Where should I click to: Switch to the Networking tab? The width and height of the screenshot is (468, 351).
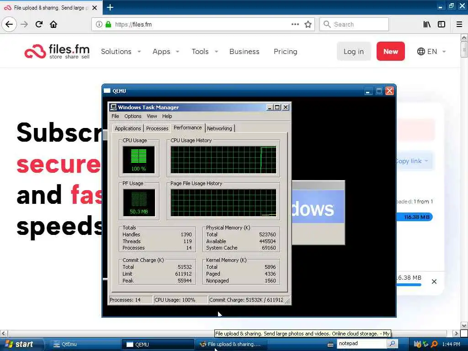[220, 128]
